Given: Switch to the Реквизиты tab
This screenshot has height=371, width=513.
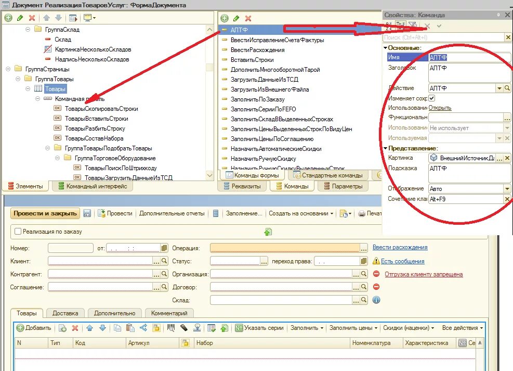Looking at the screenshot, I should click(242, 186).
